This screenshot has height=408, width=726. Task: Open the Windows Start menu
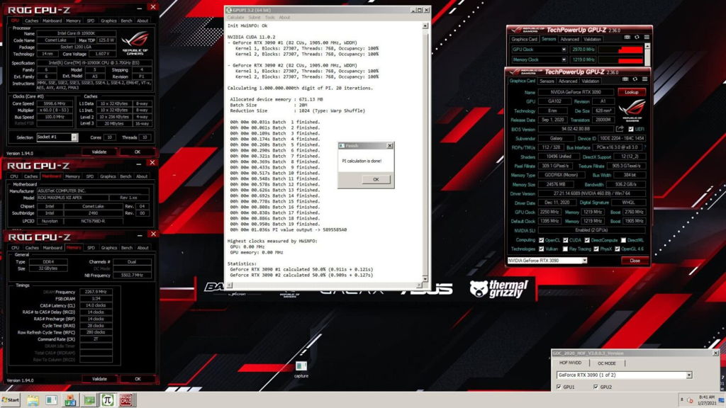point(11,400)
